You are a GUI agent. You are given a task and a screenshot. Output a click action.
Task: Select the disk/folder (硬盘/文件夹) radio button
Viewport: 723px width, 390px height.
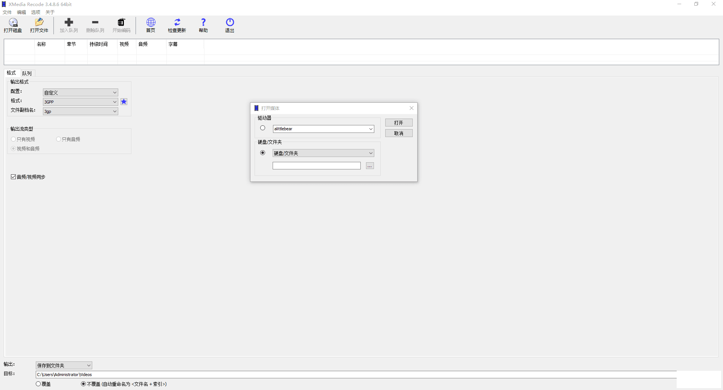click(x=263, y=153)
